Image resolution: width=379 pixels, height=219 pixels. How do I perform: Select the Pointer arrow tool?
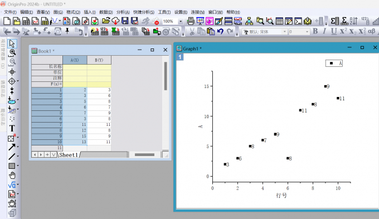(12, 43)
